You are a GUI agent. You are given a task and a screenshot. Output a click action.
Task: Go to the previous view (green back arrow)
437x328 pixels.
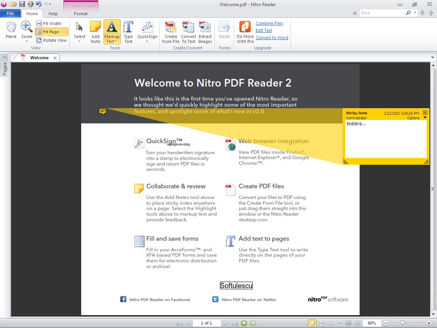pyautogui.click(x=244, y=323)
